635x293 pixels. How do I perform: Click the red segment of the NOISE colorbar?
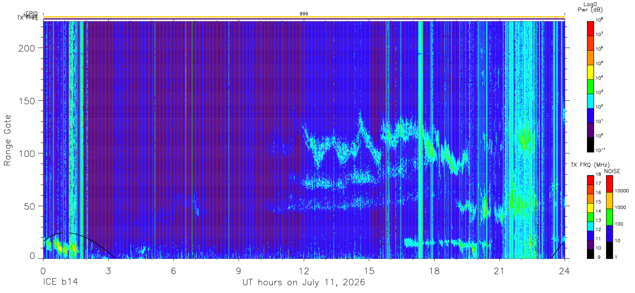[x=609, y=184]
